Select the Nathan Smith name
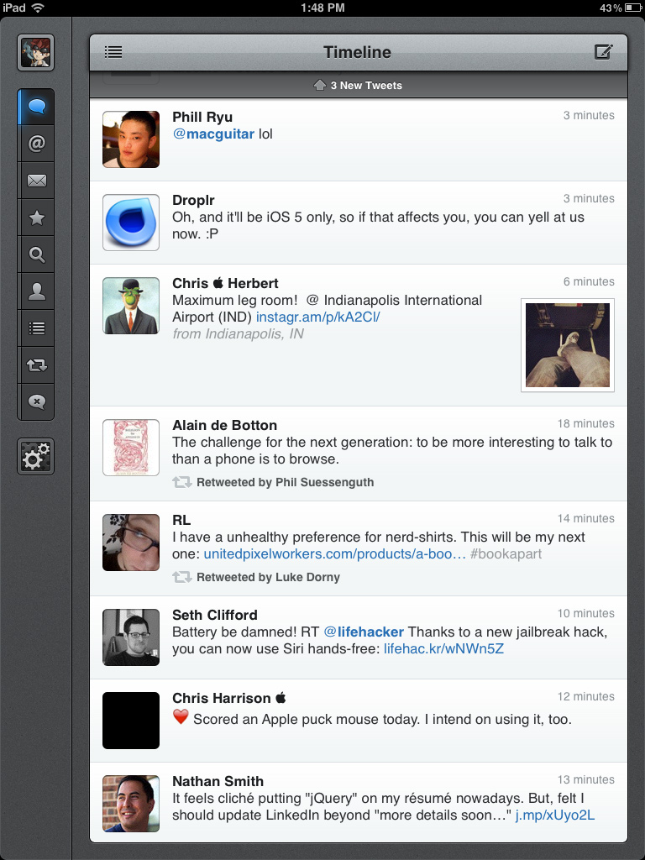 pyautogui.click(x=218, y=782)
